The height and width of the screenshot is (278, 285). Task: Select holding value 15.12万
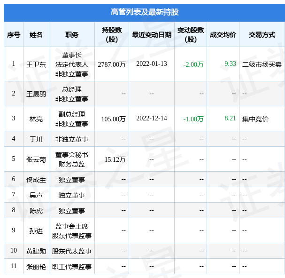[x=115, y=159]
